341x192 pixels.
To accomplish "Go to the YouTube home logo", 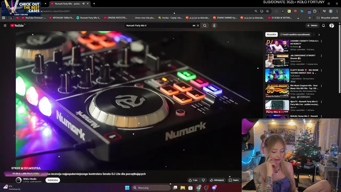I will point(18,26).
